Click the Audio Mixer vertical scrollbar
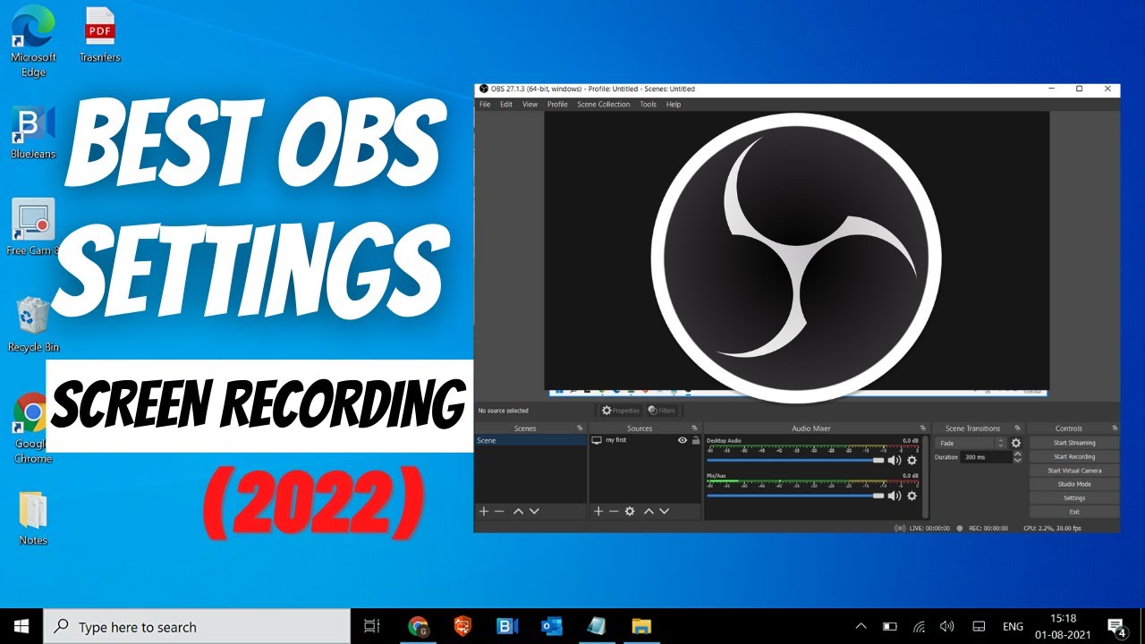The image size is (1145, 644). pyautogui.click(x=924, y=476)
